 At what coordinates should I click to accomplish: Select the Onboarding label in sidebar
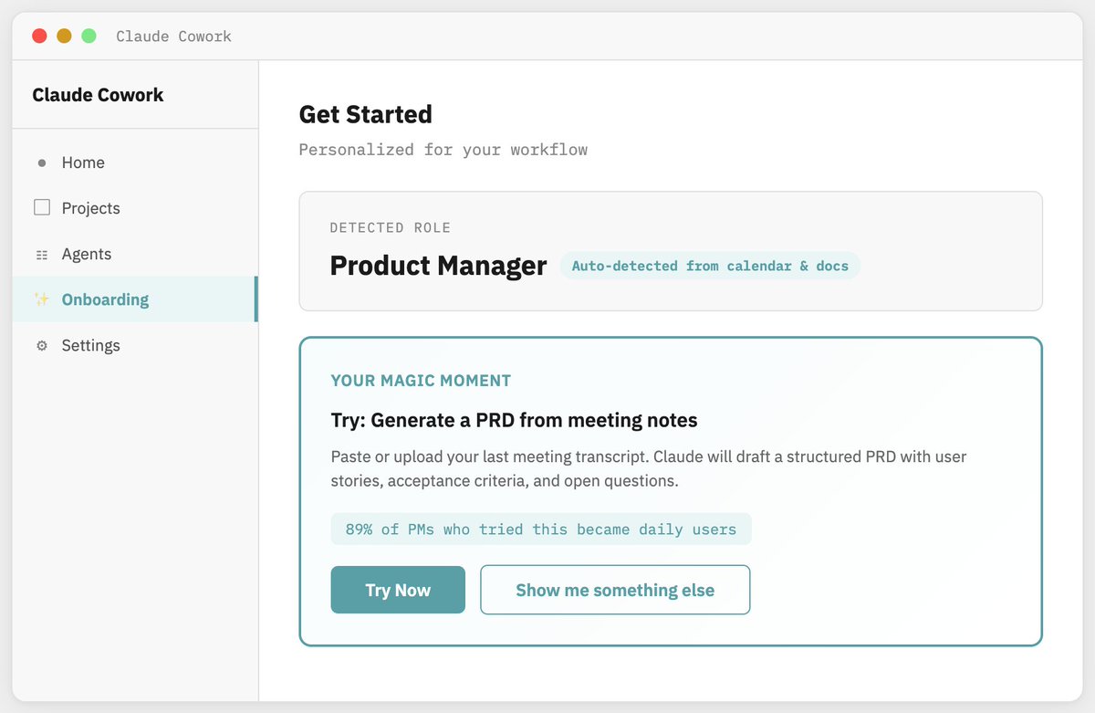point(105,299)
